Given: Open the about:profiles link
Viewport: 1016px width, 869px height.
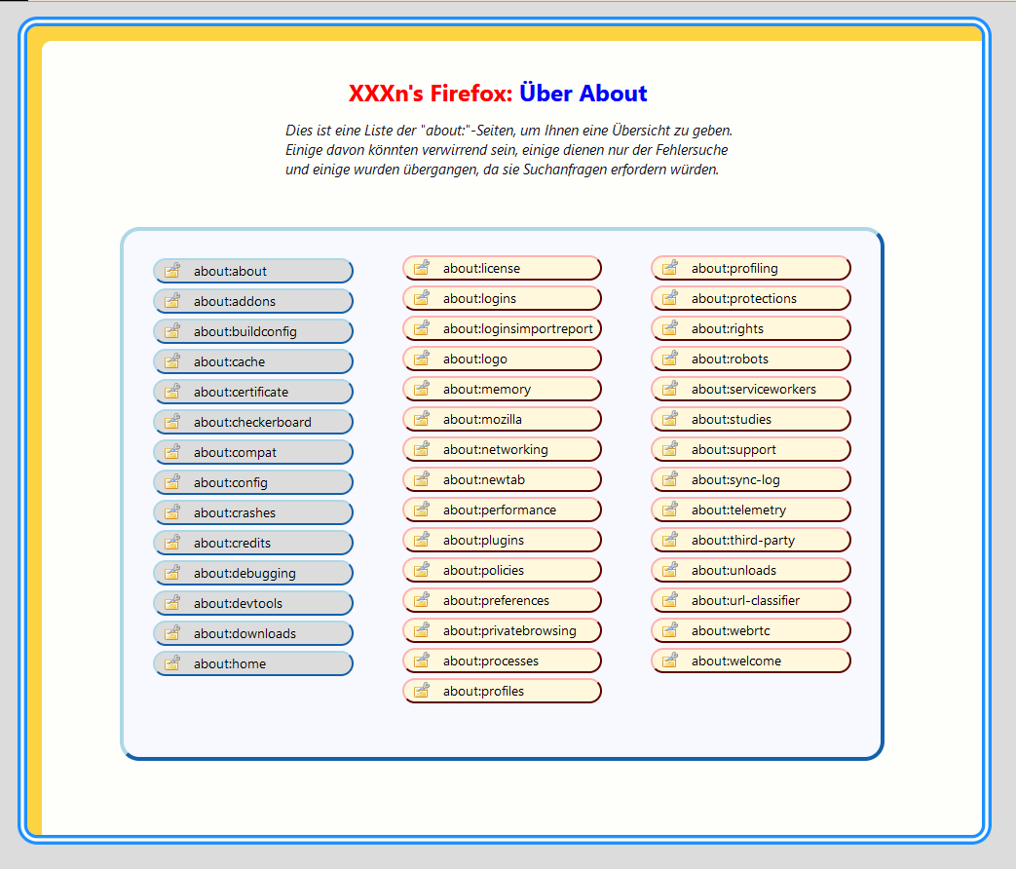Looking at the screenshot, I should coord(503,692).
